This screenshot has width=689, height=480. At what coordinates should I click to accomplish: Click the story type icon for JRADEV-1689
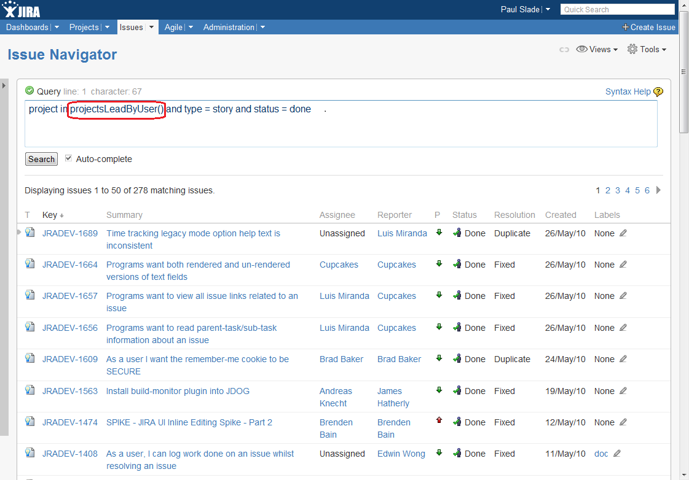pos(30,232)
